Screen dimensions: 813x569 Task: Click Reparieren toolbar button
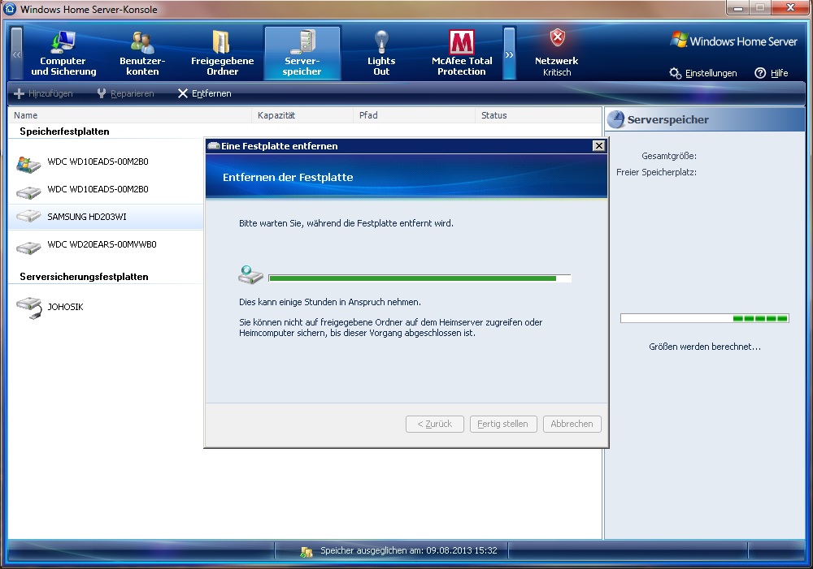(x=125, y=93)
